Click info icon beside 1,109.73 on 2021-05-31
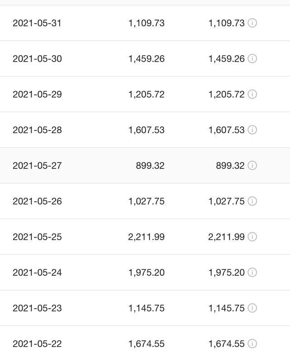The image size is (290, 355). coord(252,23)
